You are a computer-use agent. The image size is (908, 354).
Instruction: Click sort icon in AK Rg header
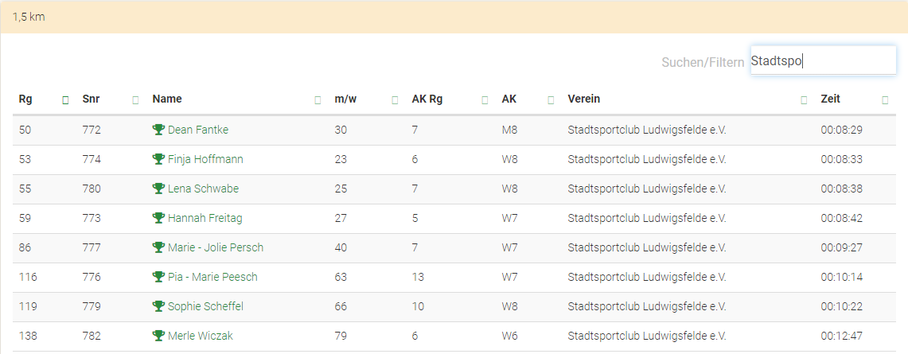[485, 100]
